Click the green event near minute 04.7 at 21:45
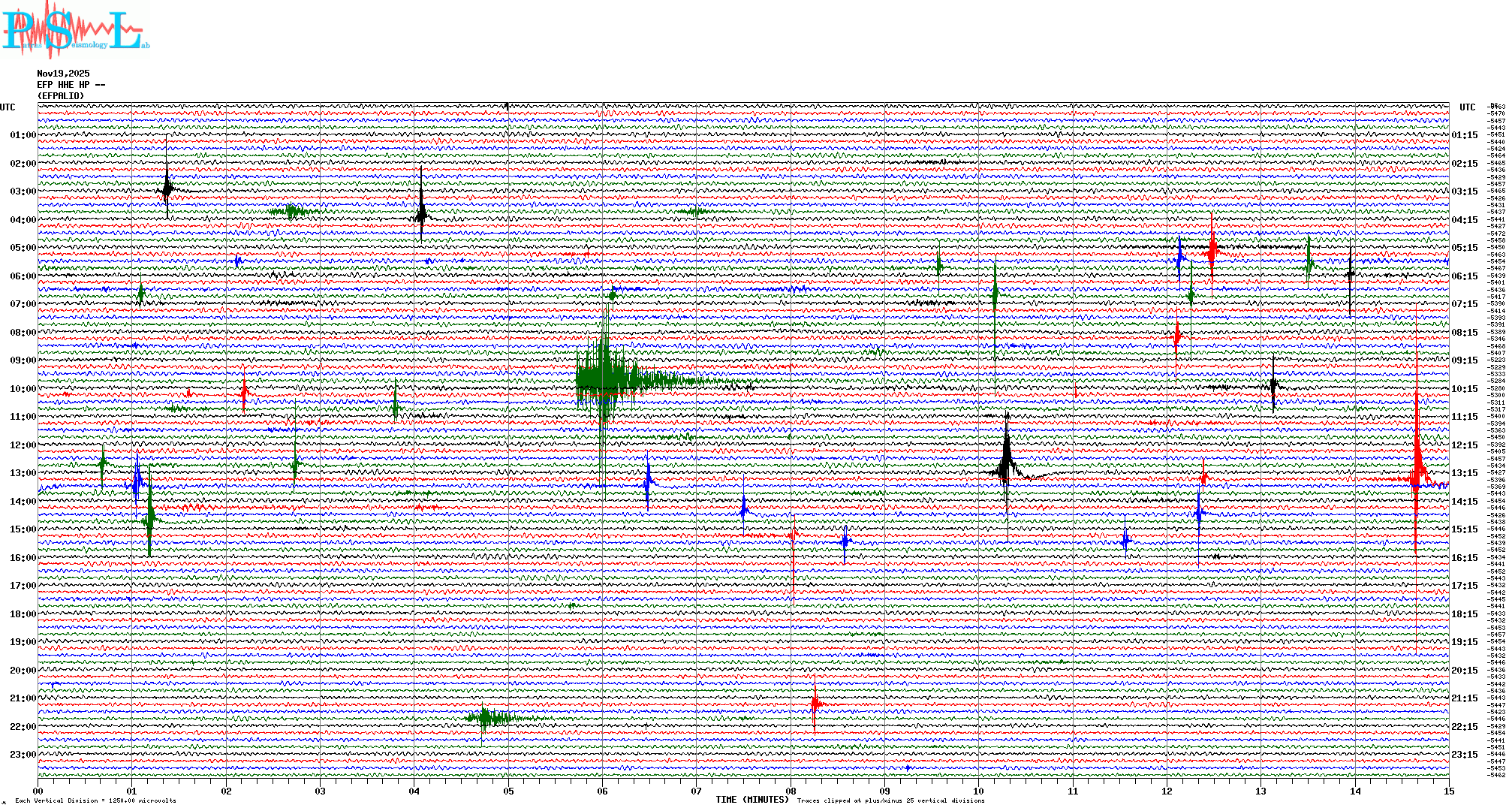 485,719
